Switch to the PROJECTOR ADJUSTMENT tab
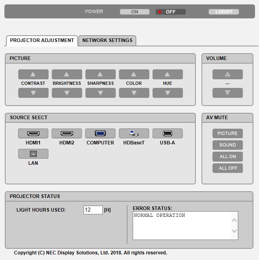Image resolution: width=259 pixels, height=260 pixels. [x=42, y=40]
